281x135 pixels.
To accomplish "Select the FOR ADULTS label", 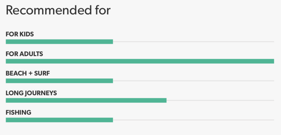I will [24, 54].
